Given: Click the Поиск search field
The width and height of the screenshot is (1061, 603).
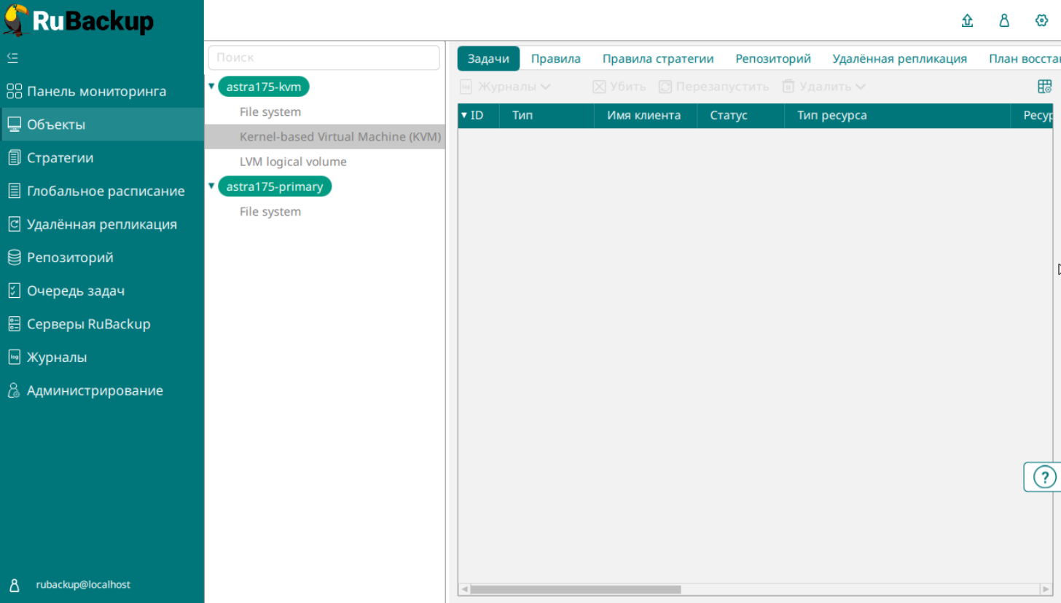Looking at the screenshot, I should click(x=324, y=58).
